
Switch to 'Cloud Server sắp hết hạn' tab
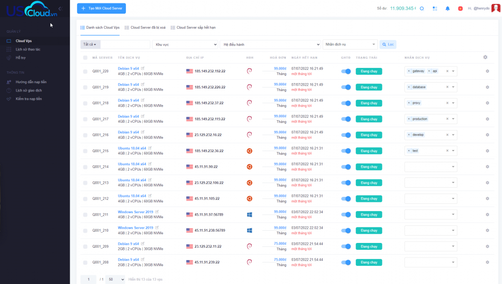click(x=193, y=28)
